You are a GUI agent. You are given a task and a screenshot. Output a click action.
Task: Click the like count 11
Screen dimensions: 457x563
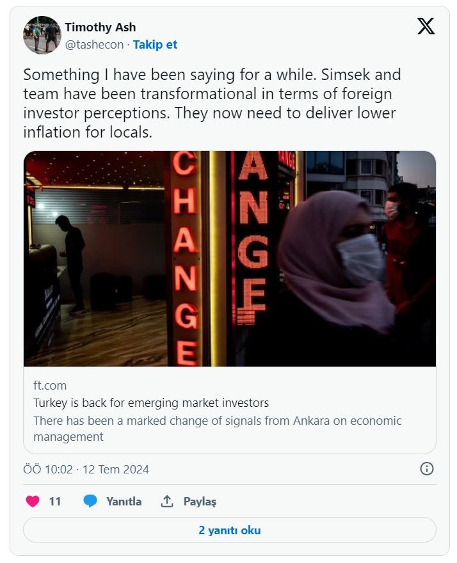pyautogui.click(x=55, y=502)
